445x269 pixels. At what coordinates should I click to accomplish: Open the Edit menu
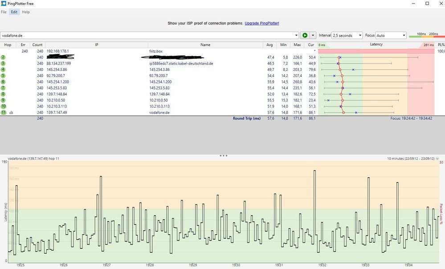[14, 12]
